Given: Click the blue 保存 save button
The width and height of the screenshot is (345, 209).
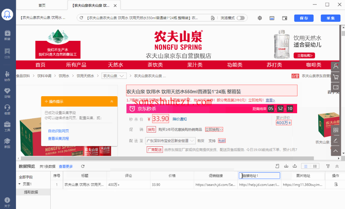Looking at the screenshot, I should pos(304,18).
